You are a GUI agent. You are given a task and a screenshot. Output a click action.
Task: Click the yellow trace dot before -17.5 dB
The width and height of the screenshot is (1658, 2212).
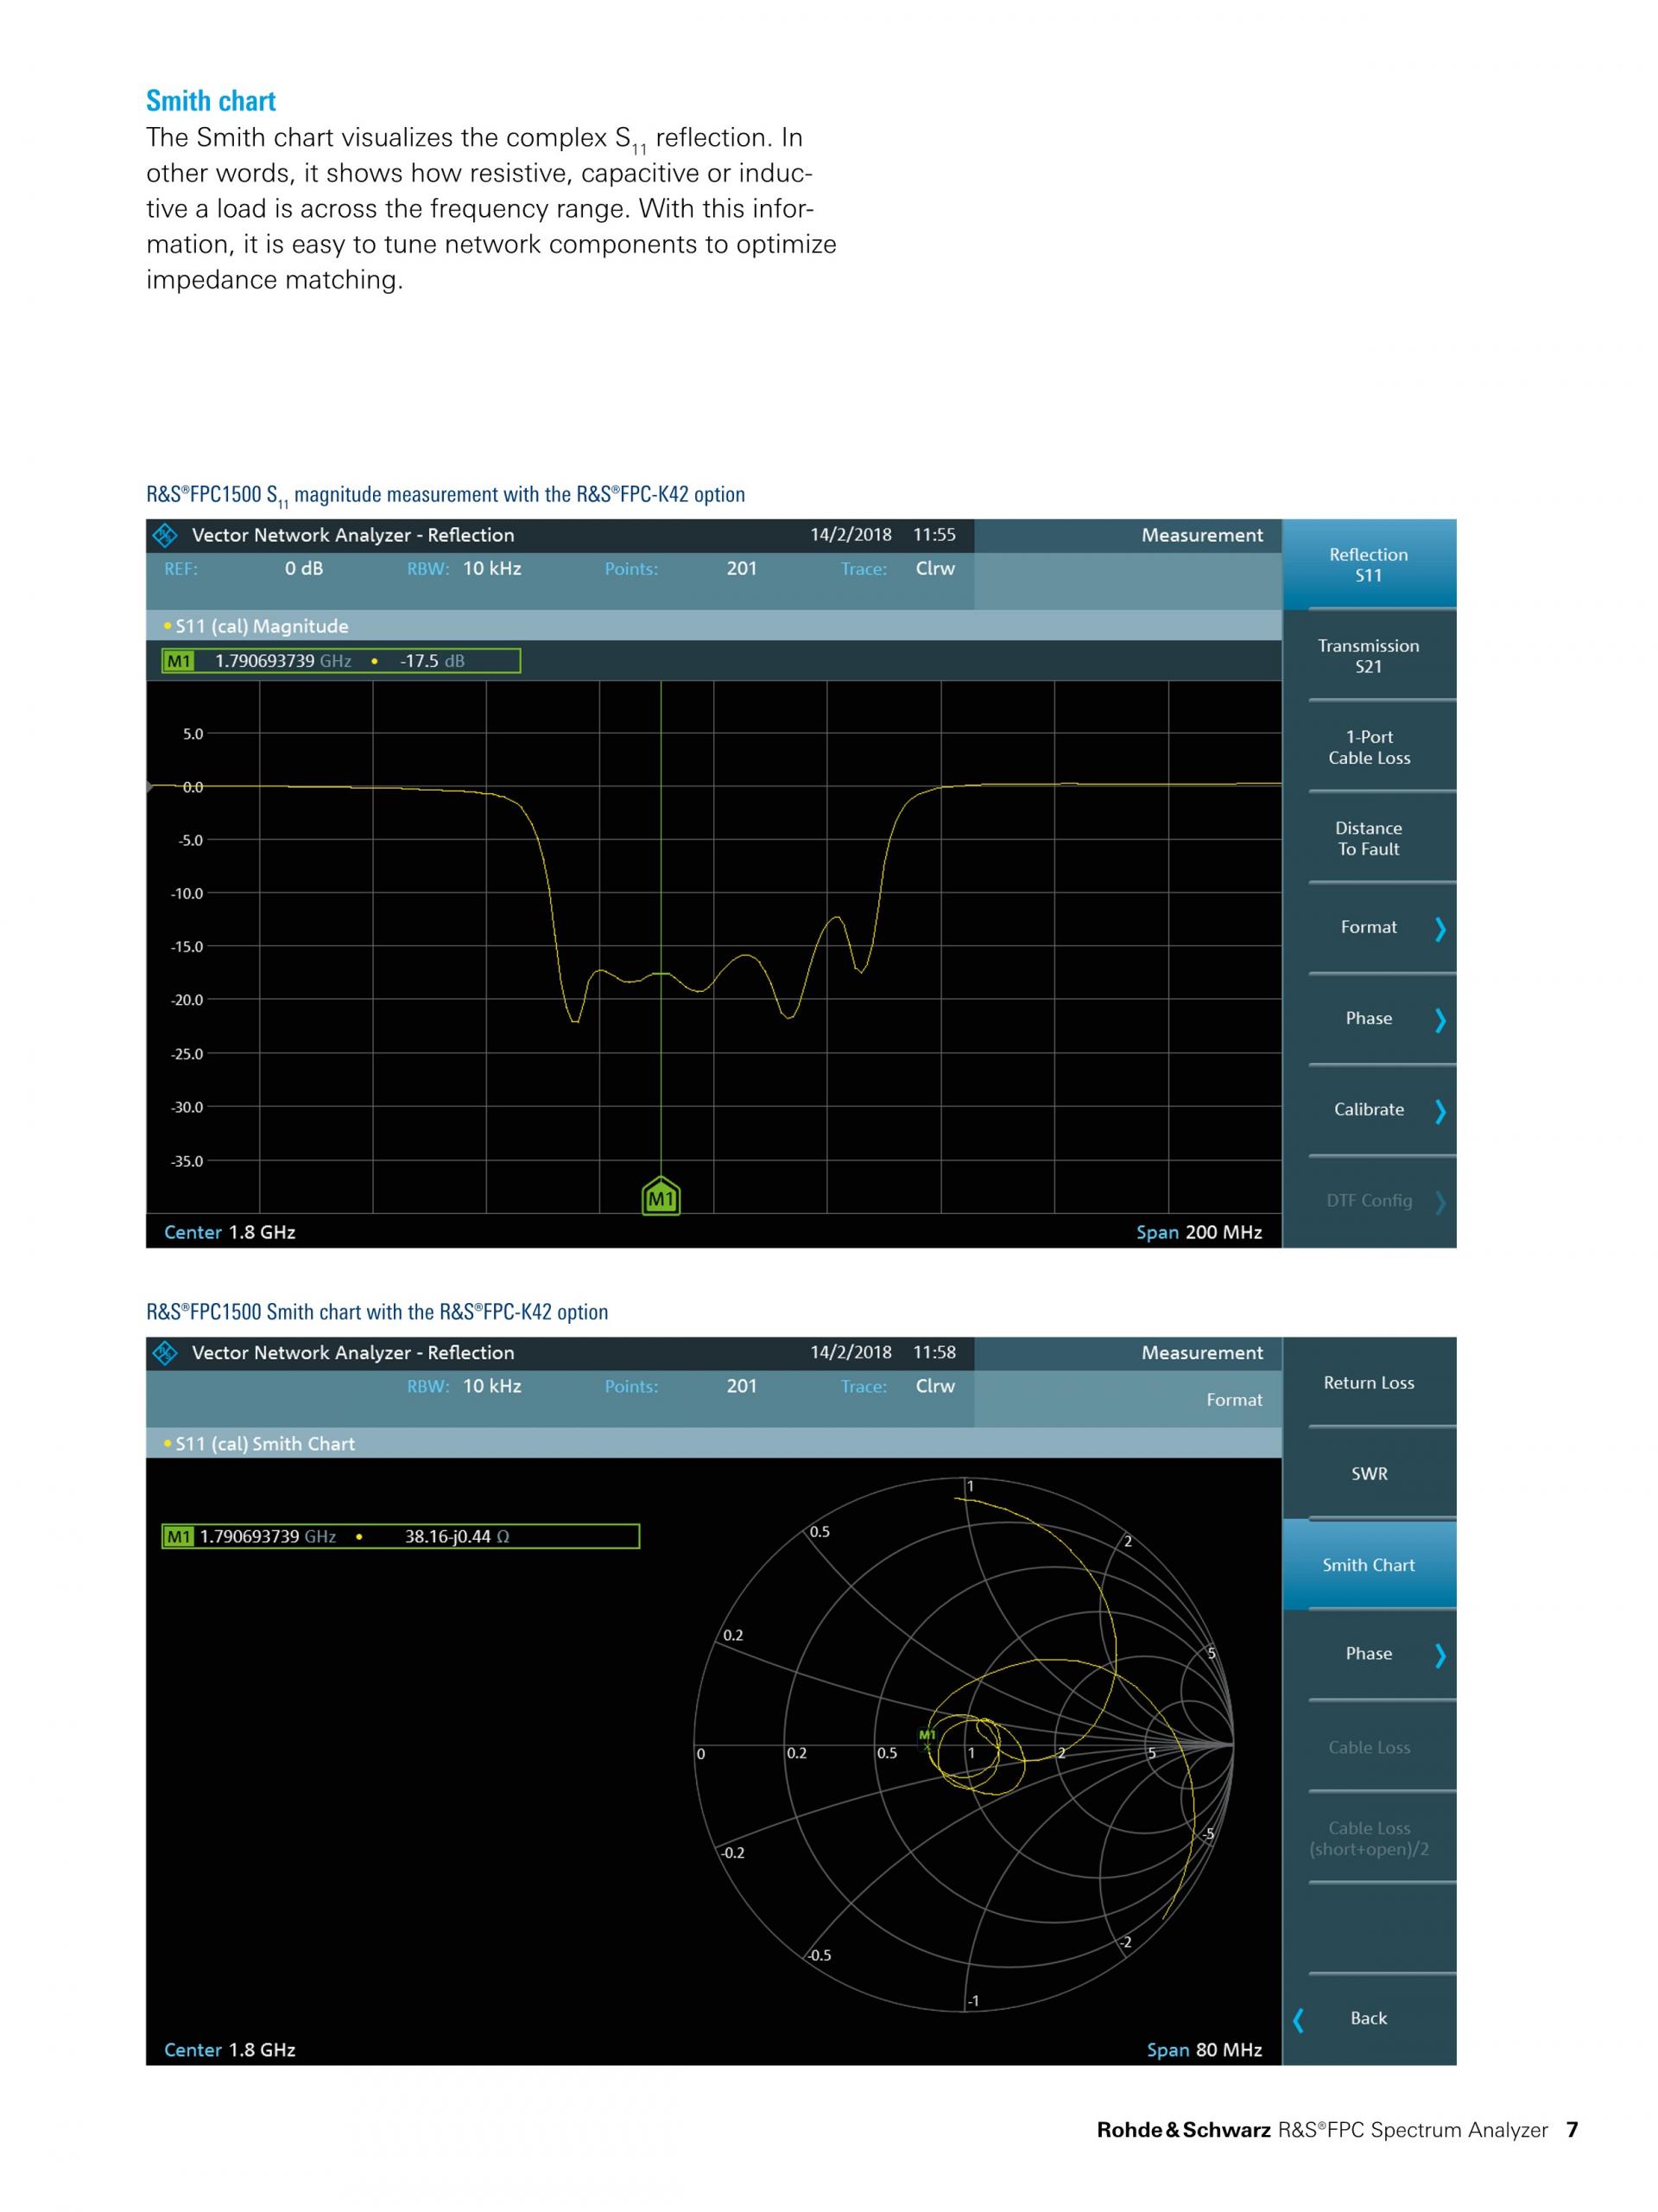[374, 661]
